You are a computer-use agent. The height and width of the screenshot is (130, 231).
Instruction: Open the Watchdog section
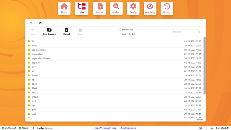(150, 8)
